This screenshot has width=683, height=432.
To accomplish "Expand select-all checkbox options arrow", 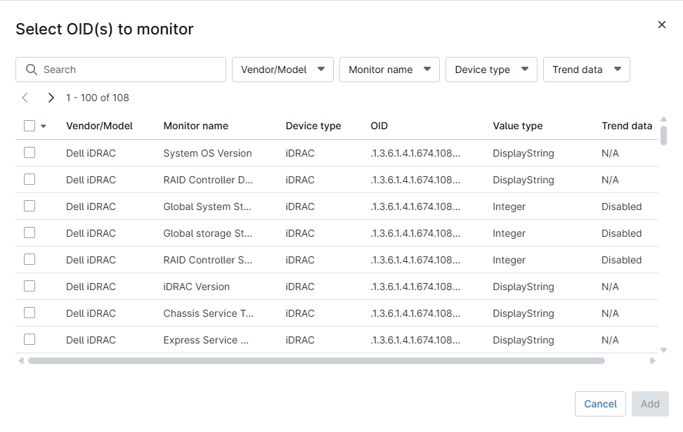I will coord(44,126).
